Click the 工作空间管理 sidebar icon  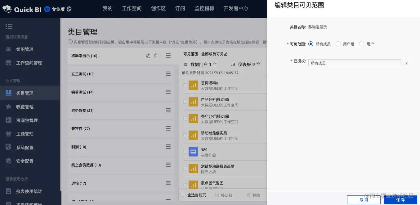(9, 63)
